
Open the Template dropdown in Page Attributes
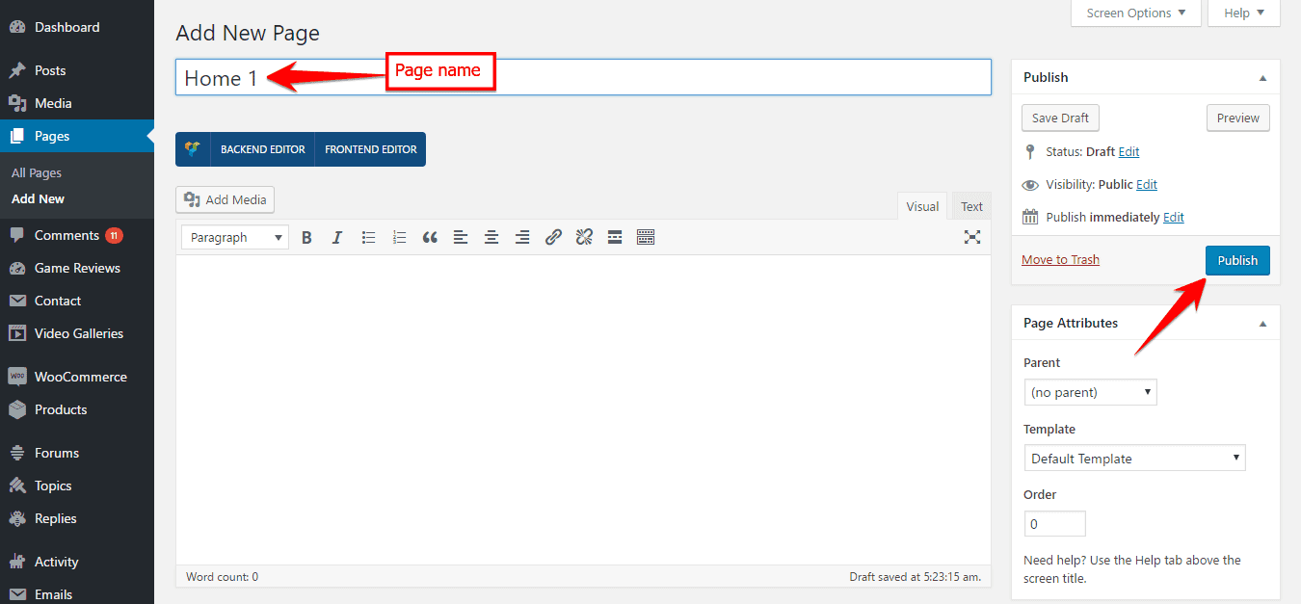click(1134, 458)
